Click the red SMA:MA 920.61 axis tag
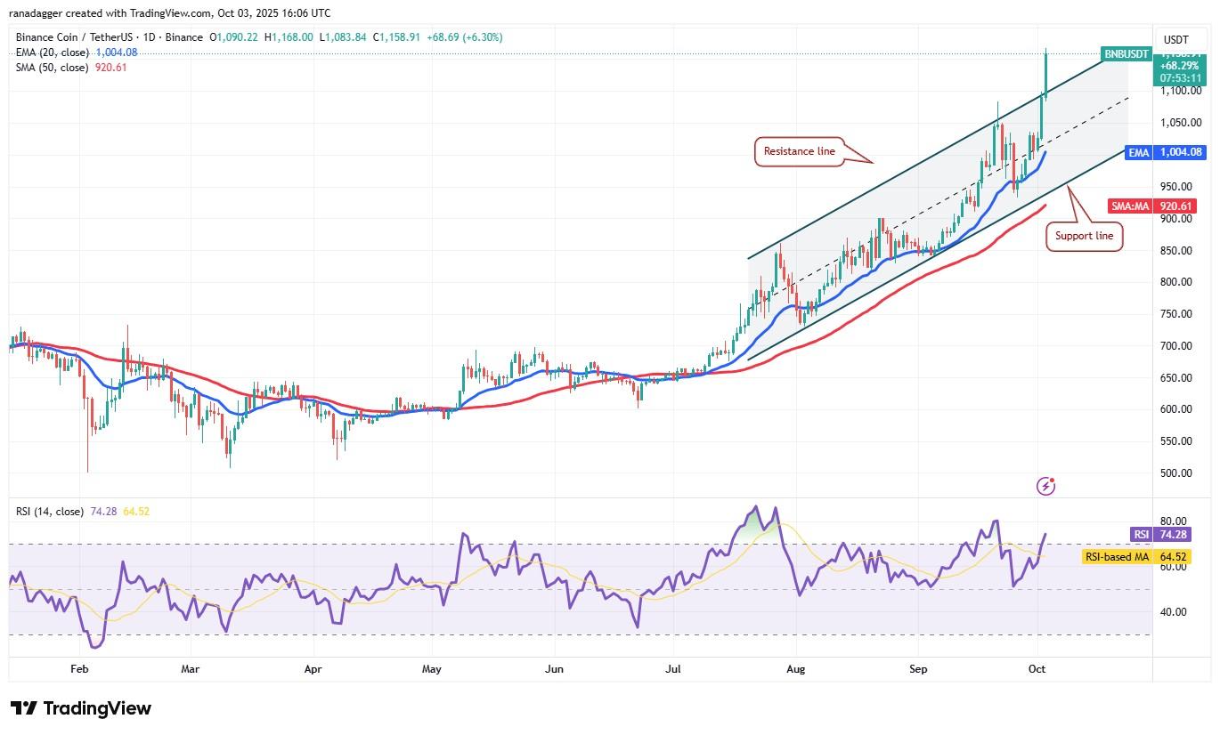 coord(1153,206)
